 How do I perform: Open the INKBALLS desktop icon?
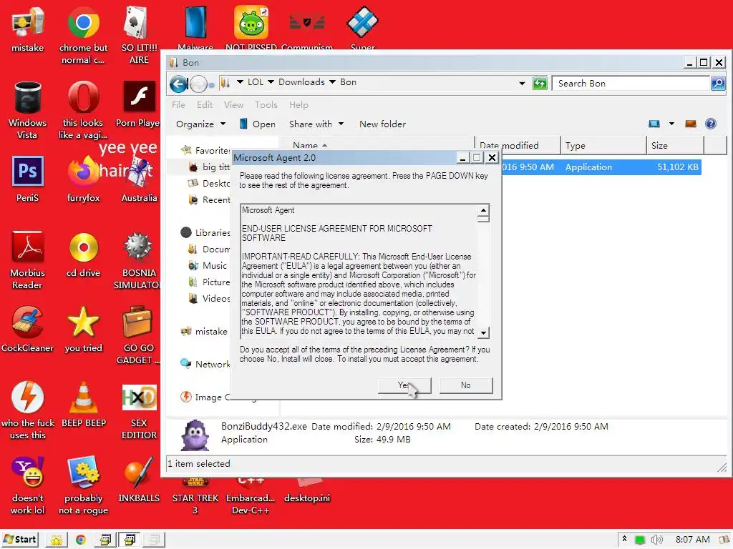point(139,480)
